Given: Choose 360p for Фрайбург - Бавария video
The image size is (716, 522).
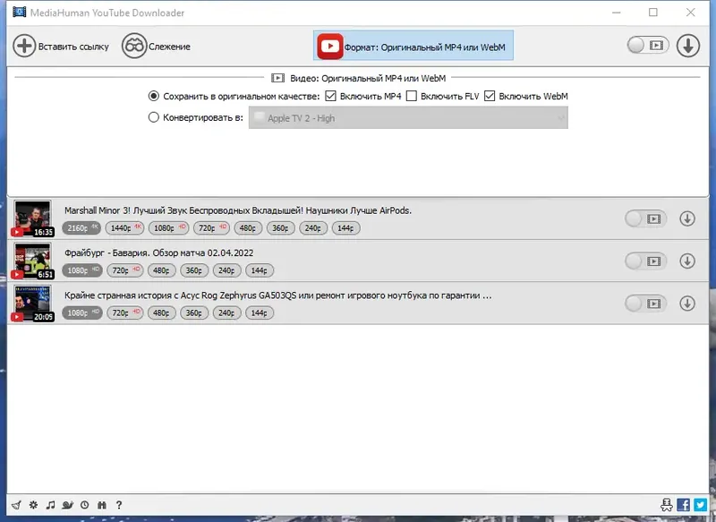Looking at the screenshot, I should (x=194, y=270).
